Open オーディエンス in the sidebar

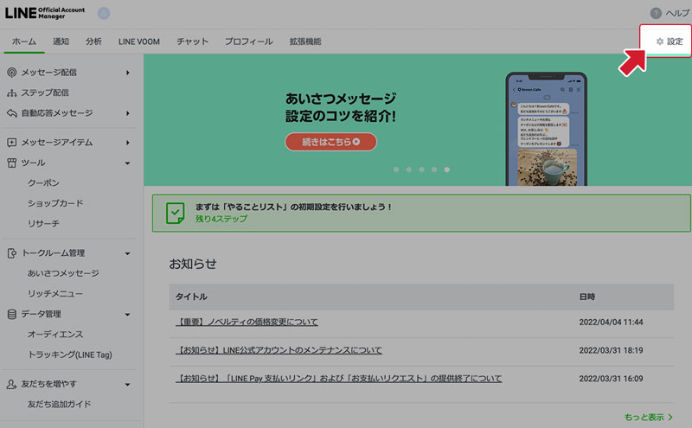55,334
